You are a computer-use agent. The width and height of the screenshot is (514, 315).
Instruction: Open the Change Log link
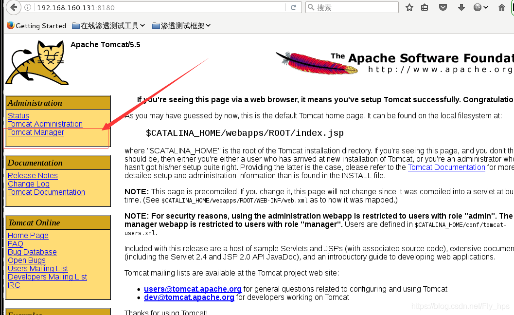(x=29, y=184)
